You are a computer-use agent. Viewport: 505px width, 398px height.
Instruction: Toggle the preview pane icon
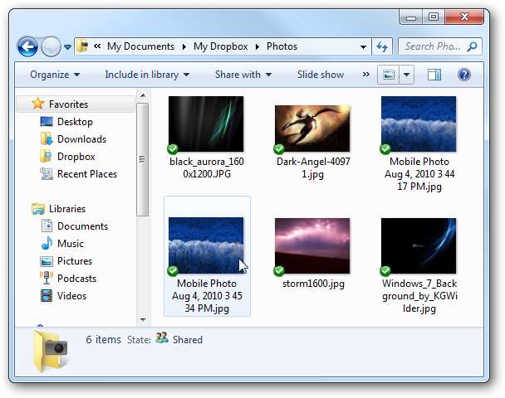(x=434, y=75)
